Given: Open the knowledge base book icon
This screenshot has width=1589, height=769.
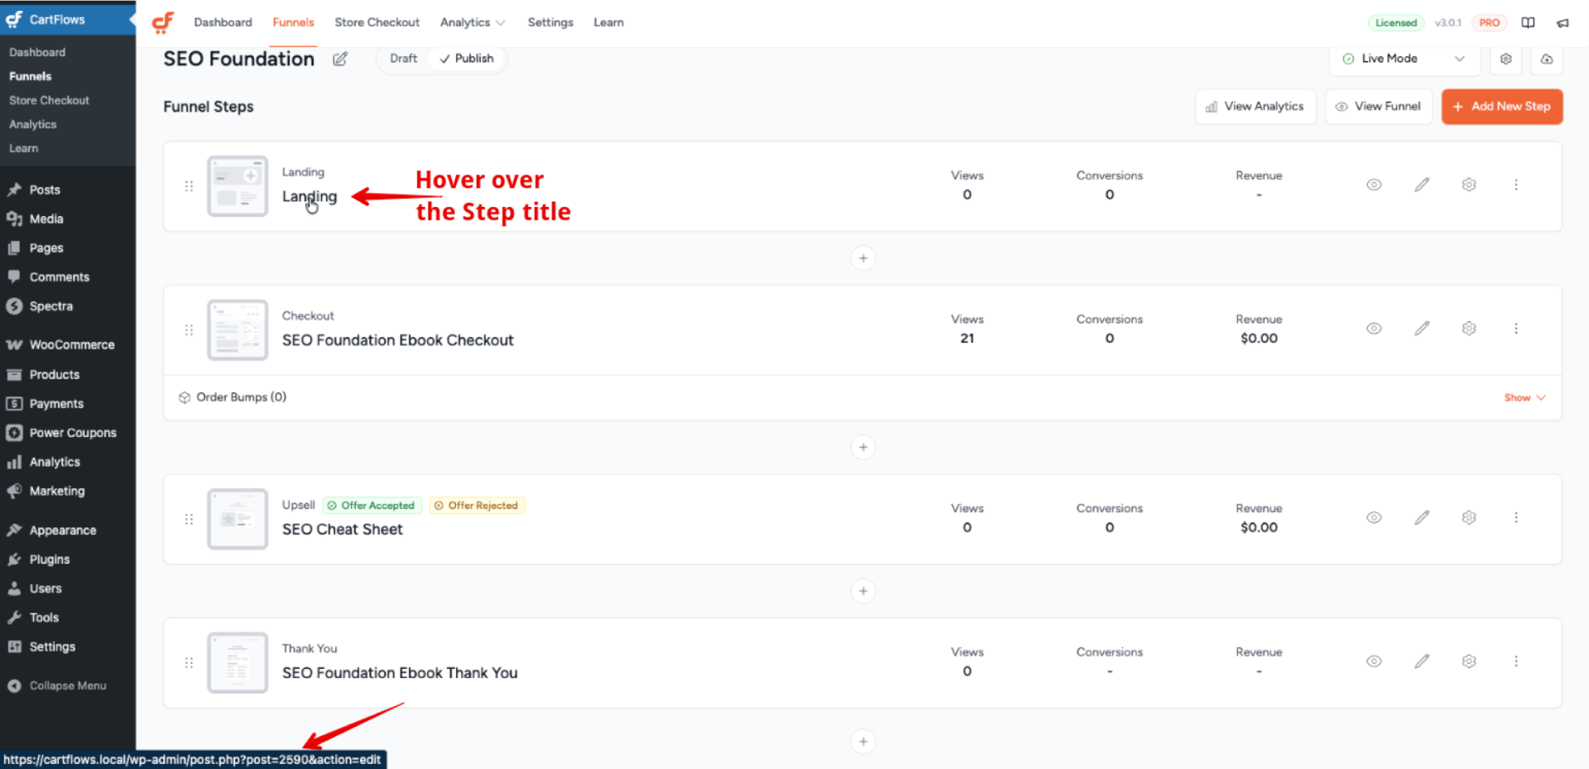Looking at the screenshot, I should [1528, 22].
